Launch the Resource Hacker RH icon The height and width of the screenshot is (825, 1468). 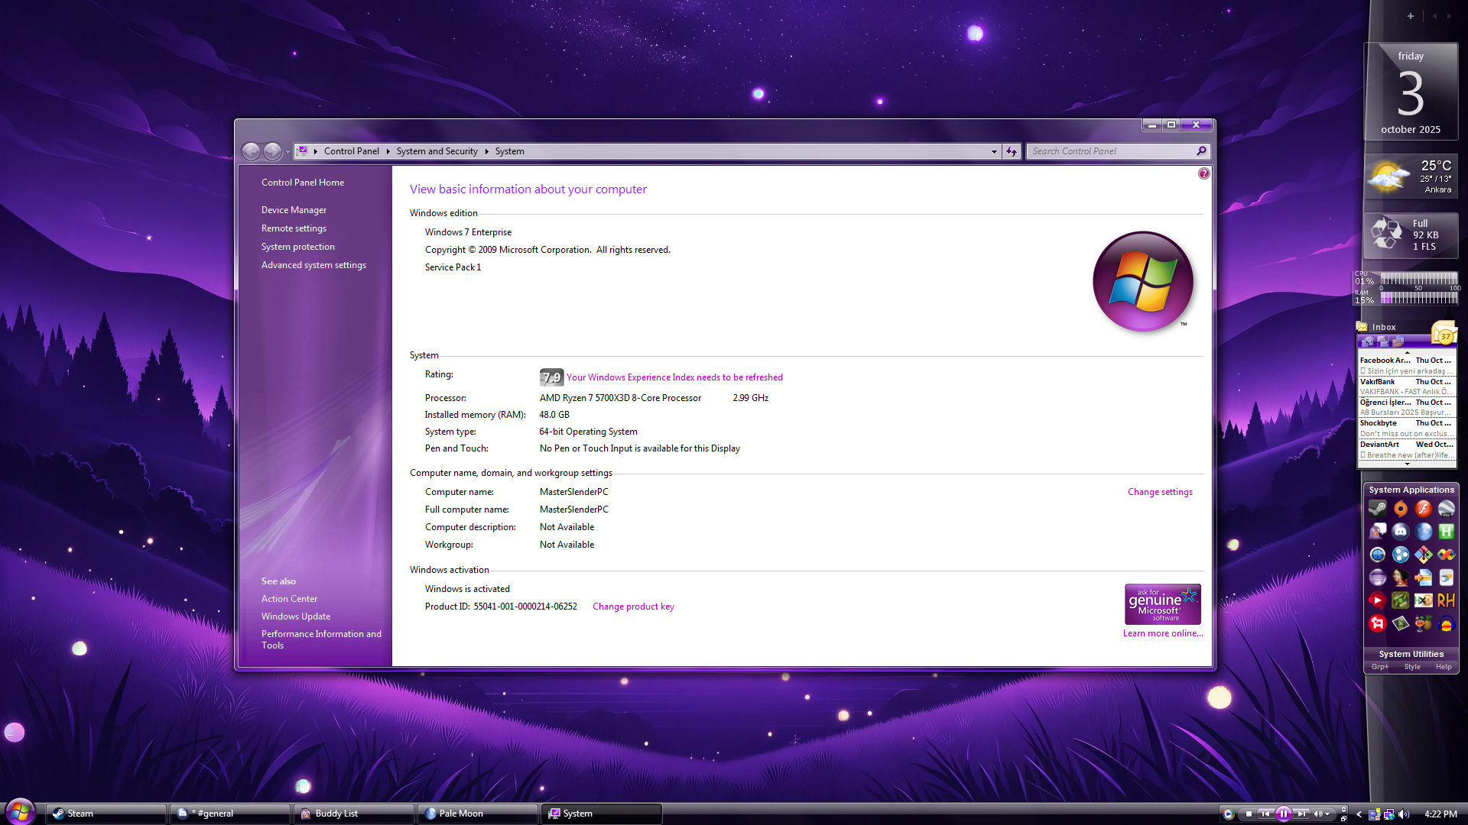[x=1446, y=600]
